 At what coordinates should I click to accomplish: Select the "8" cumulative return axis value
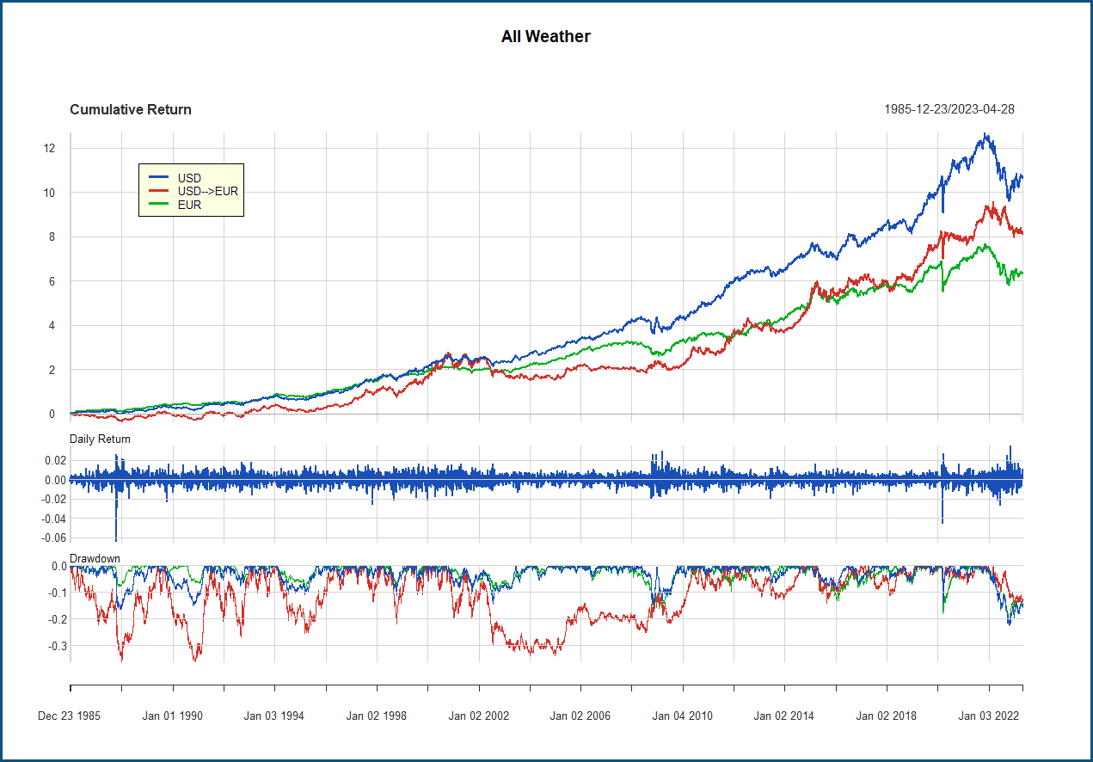tap(52, 237)
